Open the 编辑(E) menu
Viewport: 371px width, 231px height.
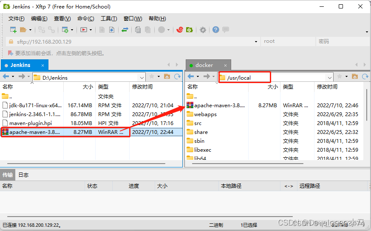[x=39, y=19]
